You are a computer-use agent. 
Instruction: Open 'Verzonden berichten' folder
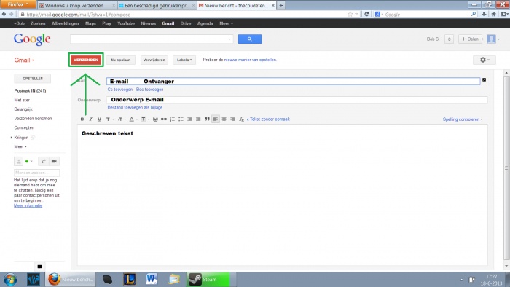click(x=33, y=118)
